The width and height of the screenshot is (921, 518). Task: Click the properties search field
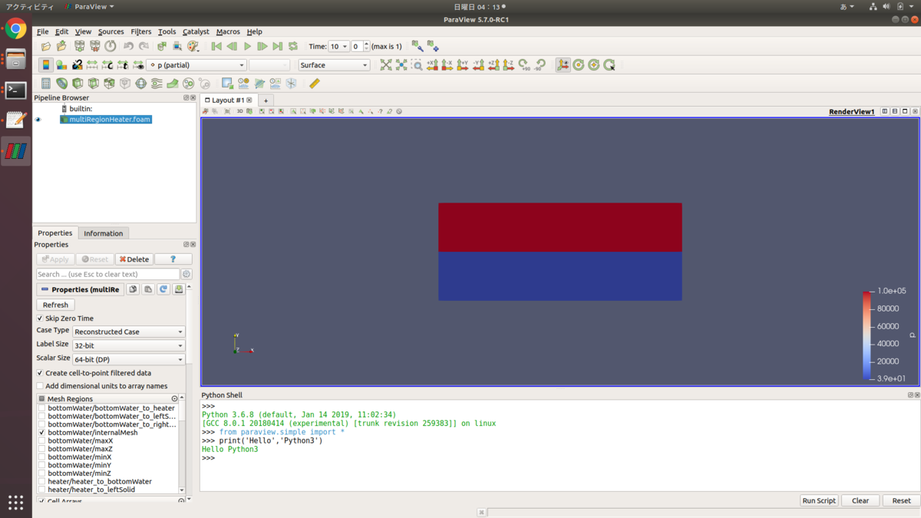point(108,274)
